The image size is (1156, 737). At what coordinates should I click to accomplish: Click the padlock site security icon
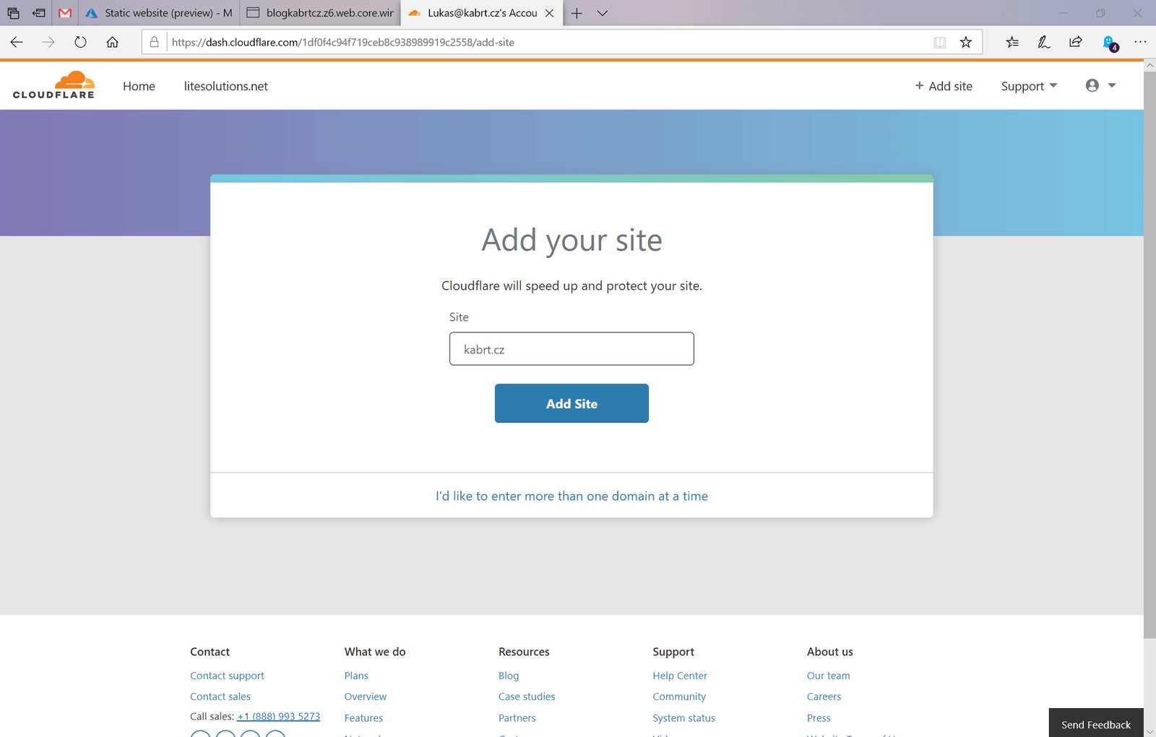tap(154, 42)
